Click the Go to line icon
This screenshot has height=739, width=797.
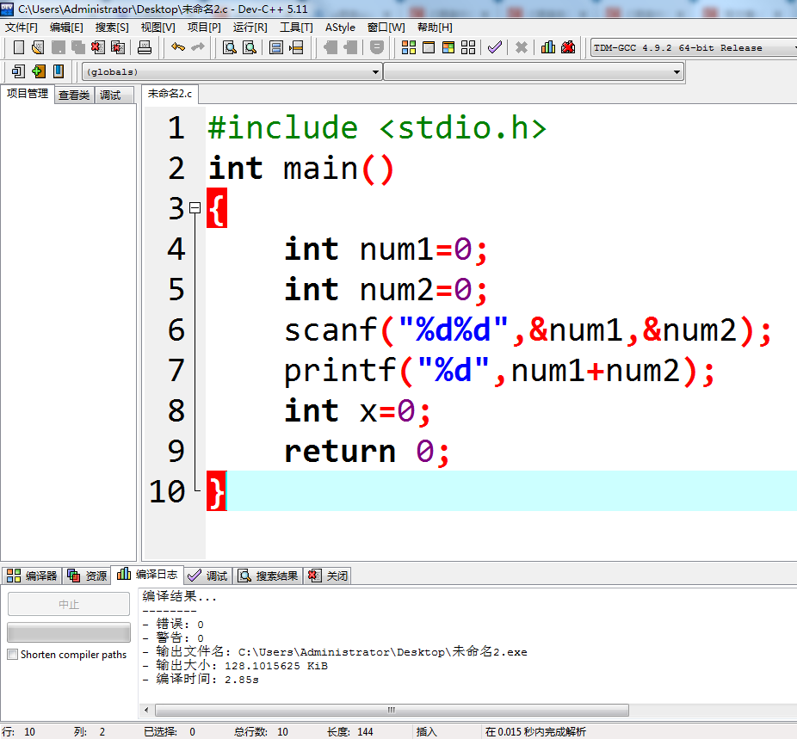pyautogui.click(x=296, y=47)
